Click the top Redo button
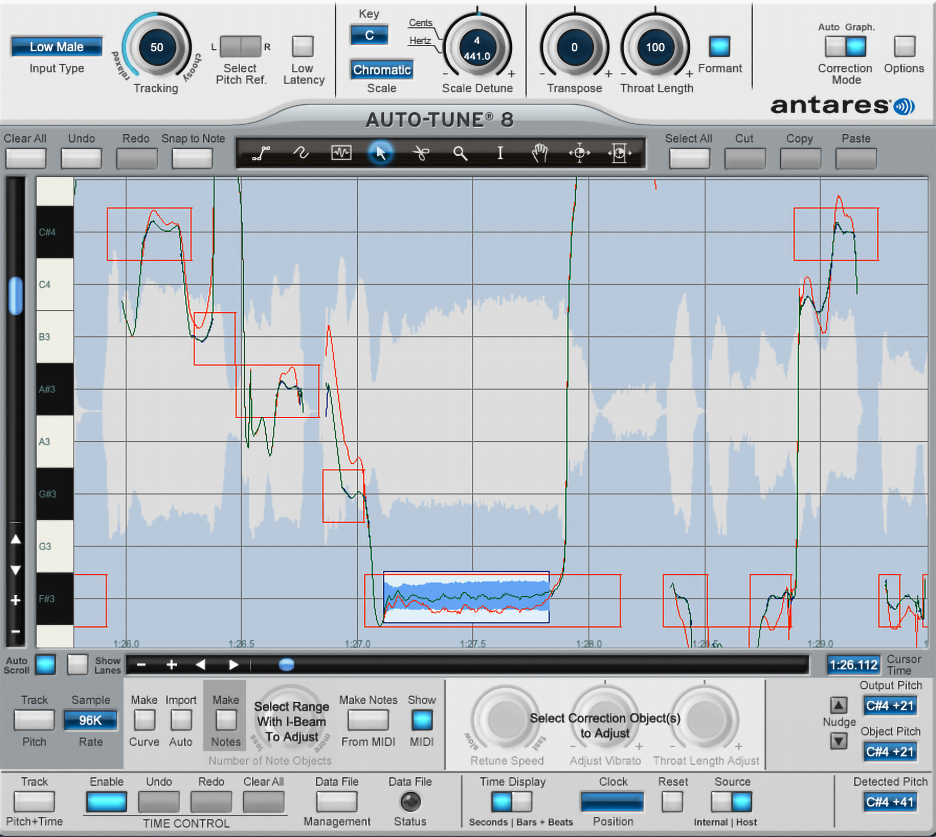 [136, 158]
